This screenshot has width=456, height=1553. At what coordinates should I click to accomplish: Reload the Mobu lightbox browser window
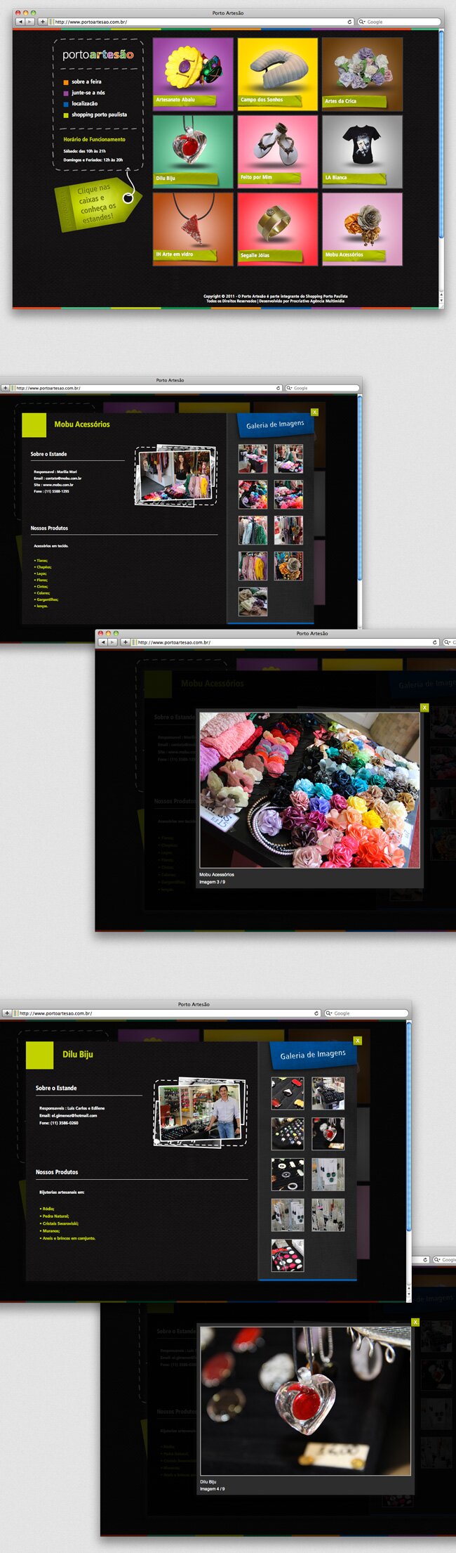pos(435,642)
